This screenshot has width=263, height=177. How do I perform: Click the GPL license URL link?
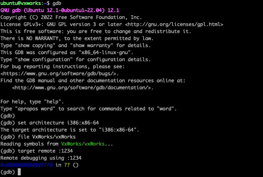[x=174, y=24]
